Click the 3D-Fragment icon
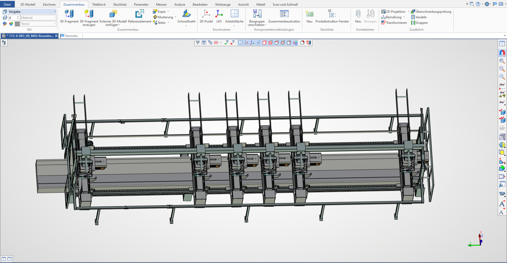Viewport: 507px width, 263px height. click(x=69, y=14)
